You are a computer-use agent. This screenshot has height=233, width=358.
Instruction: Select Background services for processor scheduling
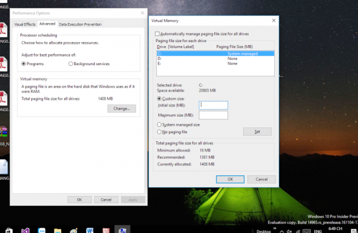pos(71,64)
